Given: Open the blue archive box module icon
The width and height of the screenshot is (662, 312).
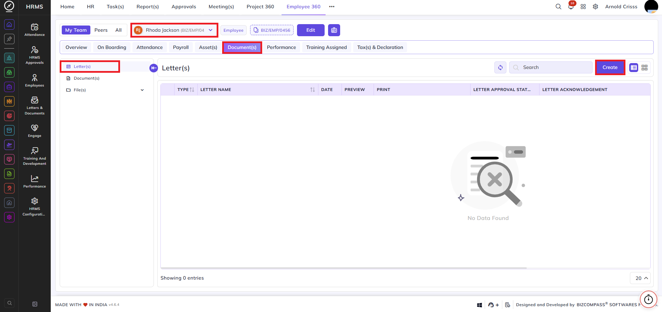Looking at the screenshot, I should (x=9, y=130).
